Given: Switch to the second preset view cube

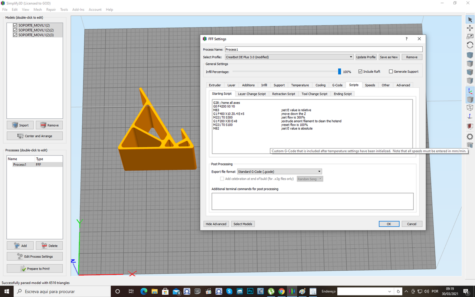Looking at the screenshot, I should 469,63.
